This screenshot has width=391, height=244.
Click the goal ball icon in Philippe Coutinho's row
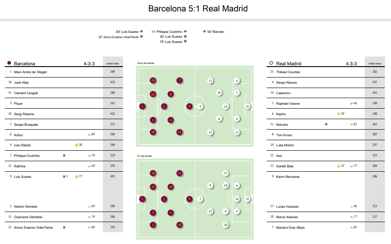pyautogui.click(x=64, y=156)
